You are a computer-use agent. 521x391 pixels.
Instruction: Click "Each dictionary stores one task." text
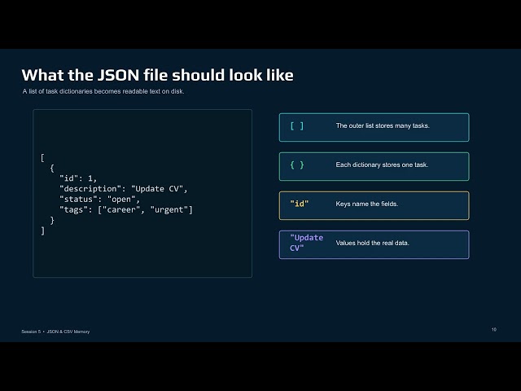(x=382, y=165)
